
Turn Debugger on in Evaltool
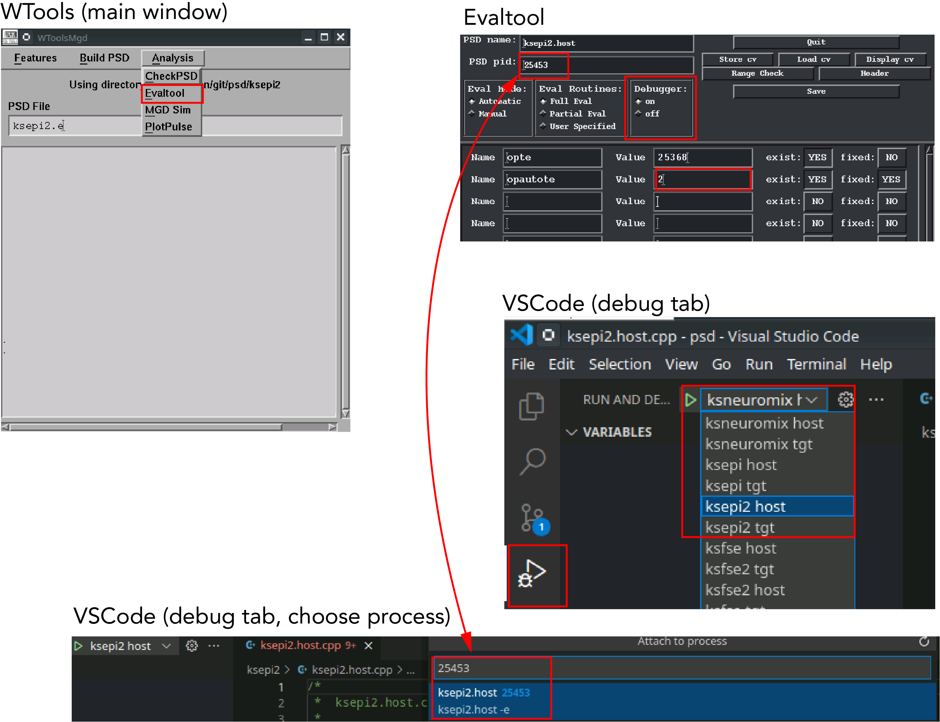pyautogui.click(x=645, y=102)
